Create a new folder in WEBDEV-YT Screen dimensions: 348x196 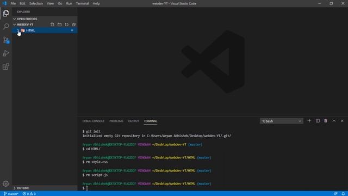pos(59,24)
